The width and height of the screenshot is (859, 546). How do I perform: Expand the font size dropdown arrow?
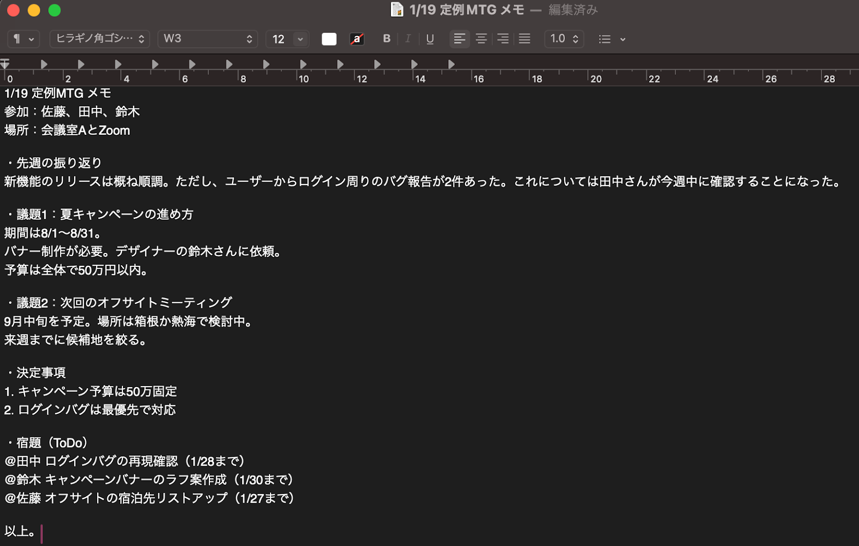pos(301,39)
